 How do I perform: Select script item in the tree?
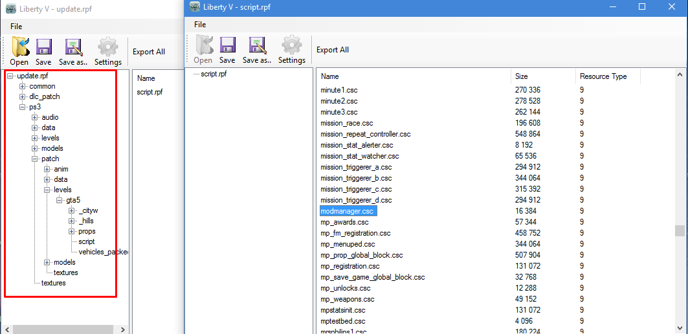click(x=87, y=241)
